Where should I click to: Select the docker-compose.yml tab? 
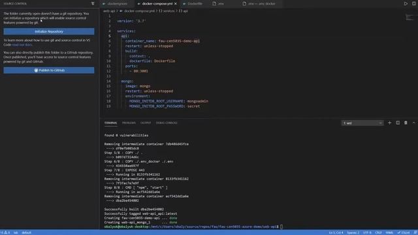click(157, 4)
